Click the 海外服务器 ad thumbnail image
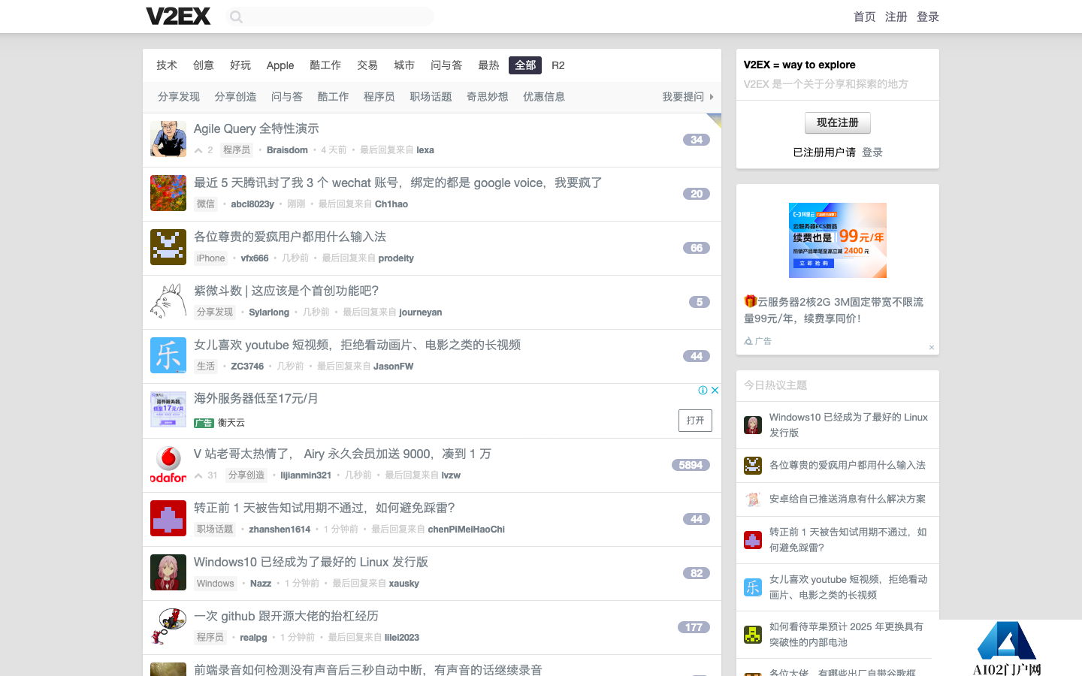Screen dimensions: 1082x676 click(168, 409)
